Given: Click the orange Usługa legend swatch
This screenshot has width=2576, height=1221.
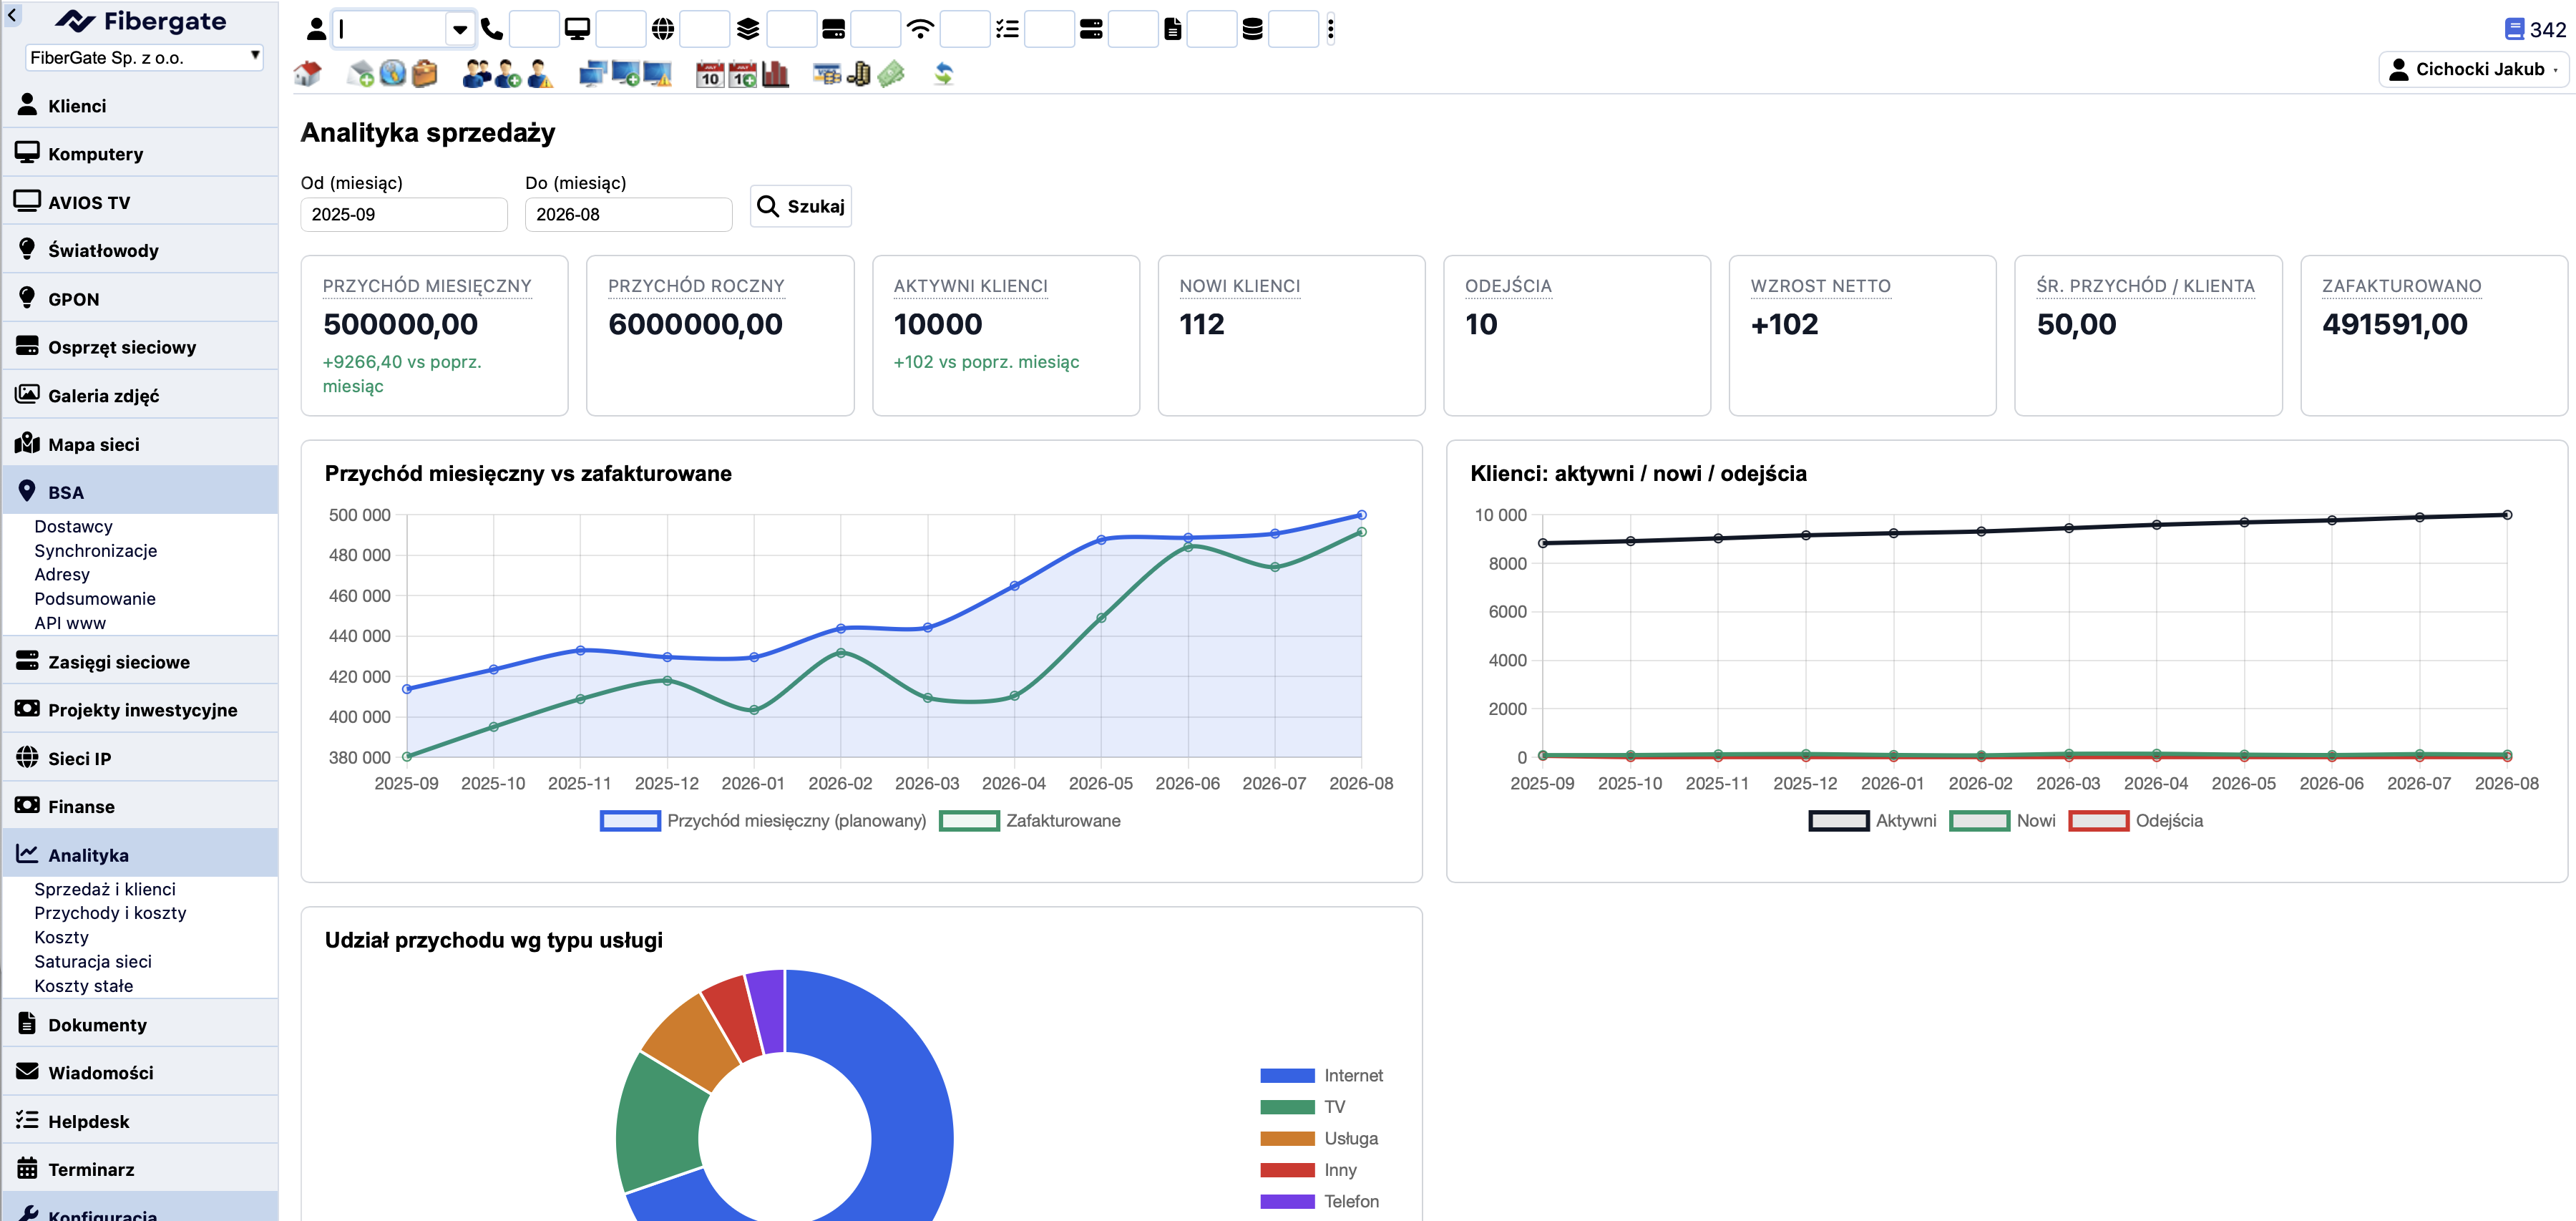Looking at the screenshot, I should point(1287,1139).
